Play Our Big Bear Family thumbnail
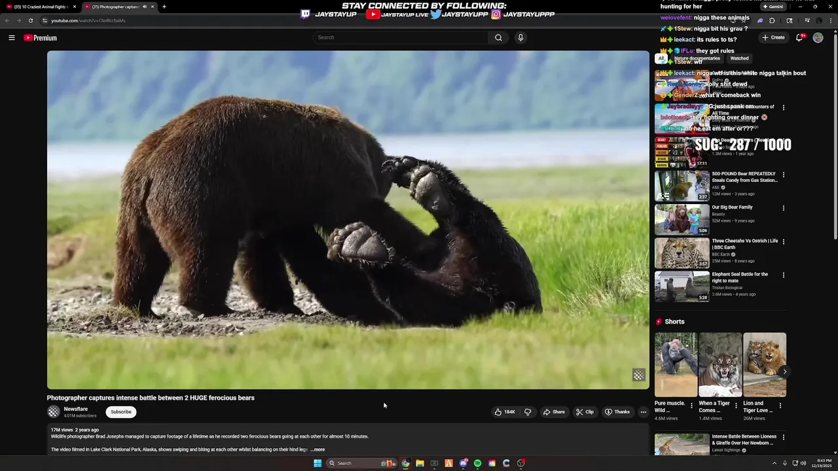This screenshot has height=471, width=838. pos(682,219)
